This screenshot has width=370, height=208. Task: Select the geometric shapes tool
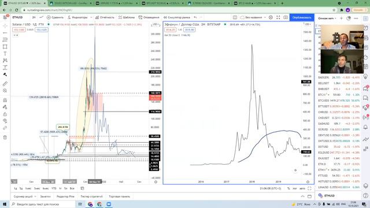(5, 47)
